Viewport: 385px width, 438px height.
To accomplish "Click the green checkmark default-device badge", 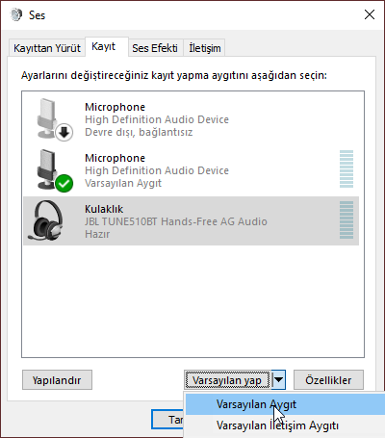I will coord(64,184).
